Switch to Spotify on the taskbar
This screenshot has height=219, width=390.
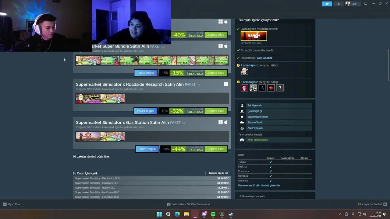tap(213, 214)
